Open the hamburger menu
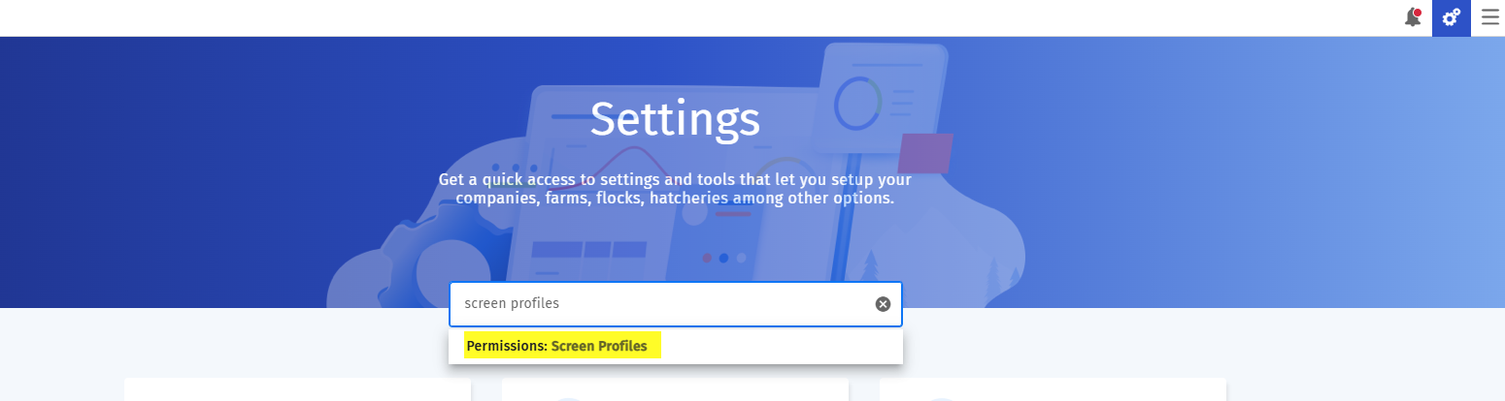 click(x=1489, y=17)
